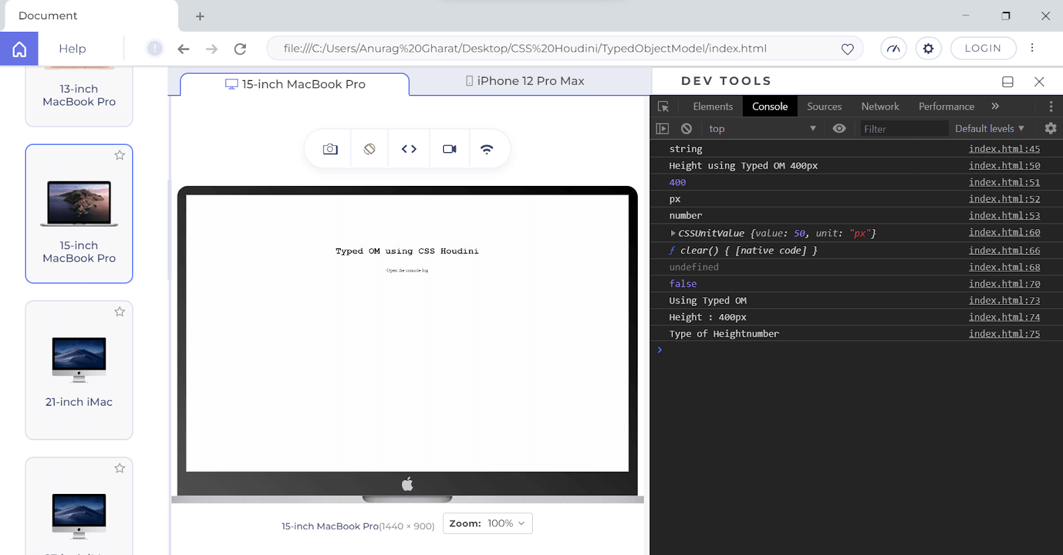Image resolution: width=1063 pixels, height=555 pixels.
Task: Star the 15-inch MacBook Pro card
Action: 120,155
